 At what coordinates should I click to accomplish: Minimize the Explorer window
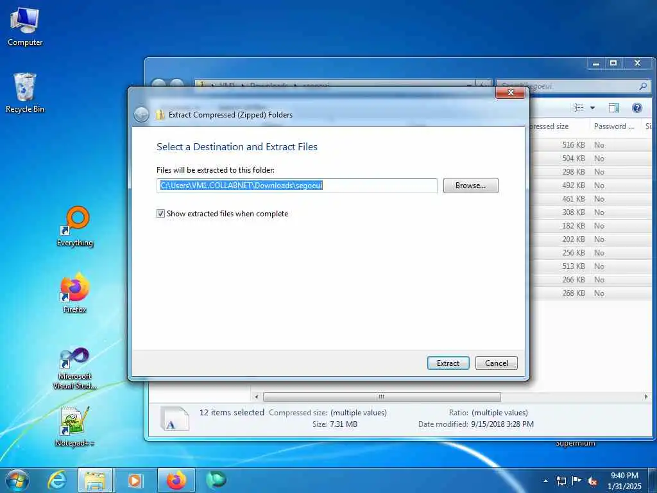[x=596, y=64]
